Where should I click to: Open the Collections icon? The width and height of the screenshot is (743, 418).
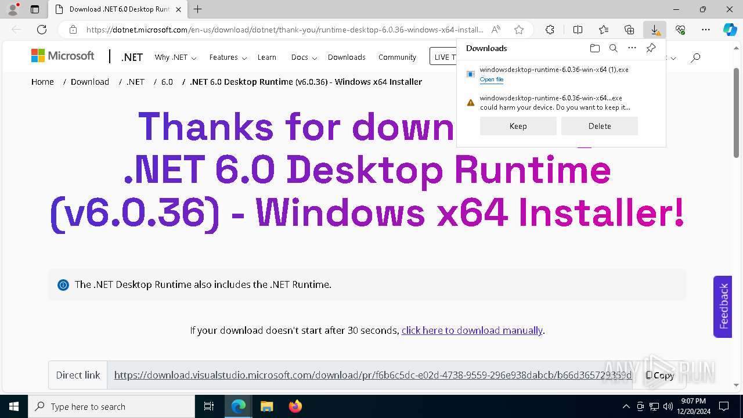[x=629, y=30]
